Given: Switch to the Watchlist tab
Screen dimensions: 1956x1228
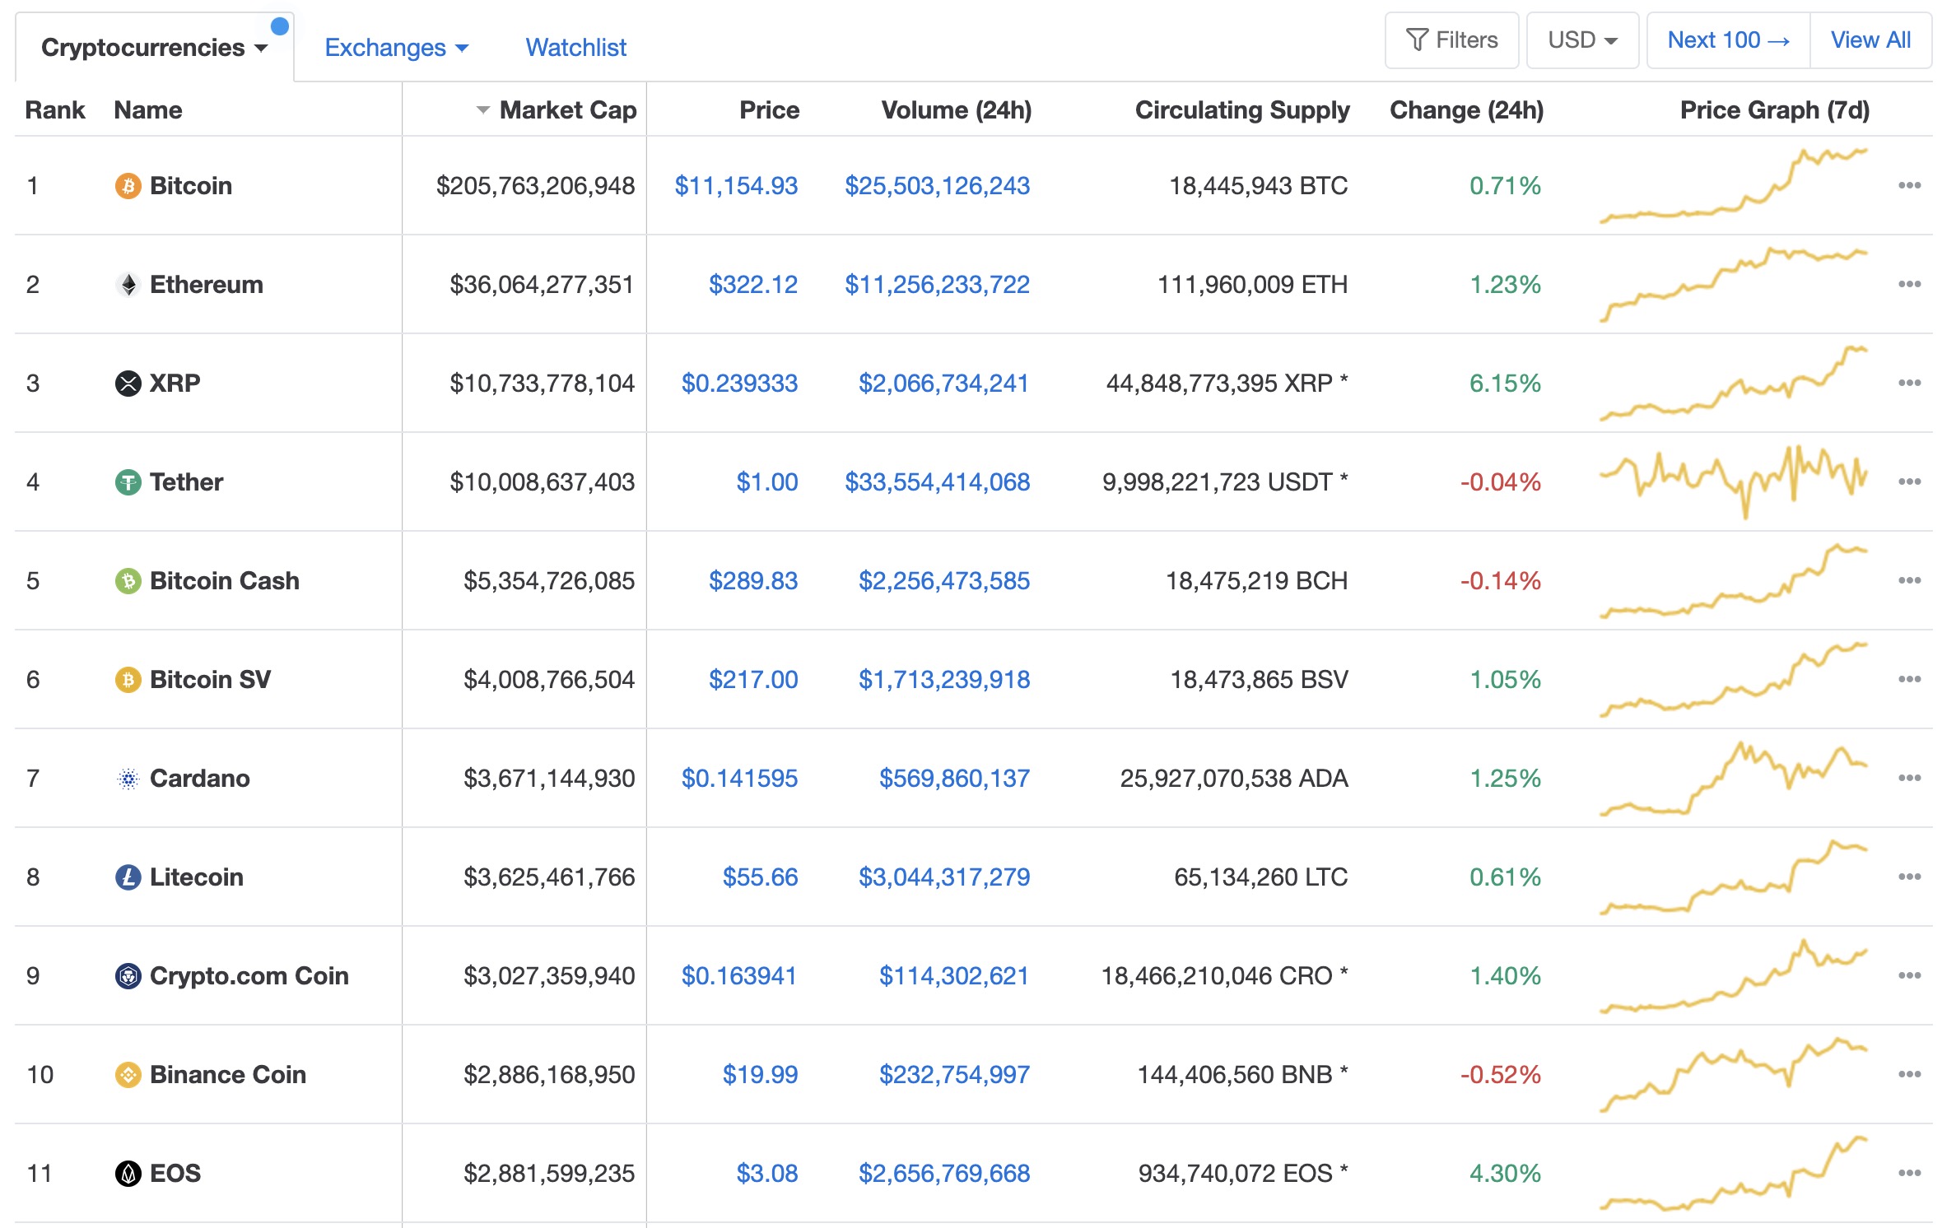Looking at the screenshot, I should 575,48.
